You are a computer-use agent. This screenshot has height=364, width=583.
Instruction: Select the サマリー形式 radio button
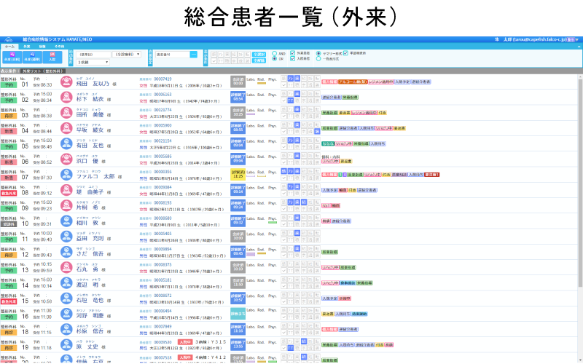[318, 53]
